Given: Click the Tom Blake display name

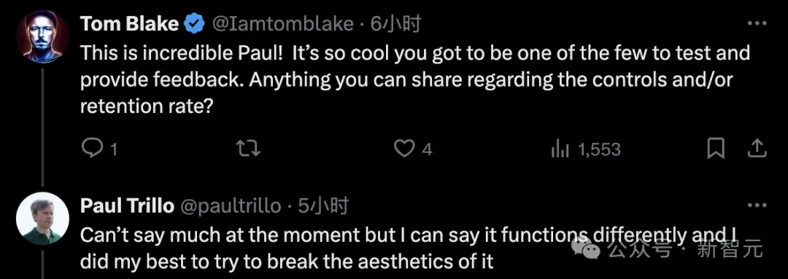Looking at the screenshot, I should pyautogui.click(x=130, y=23).
